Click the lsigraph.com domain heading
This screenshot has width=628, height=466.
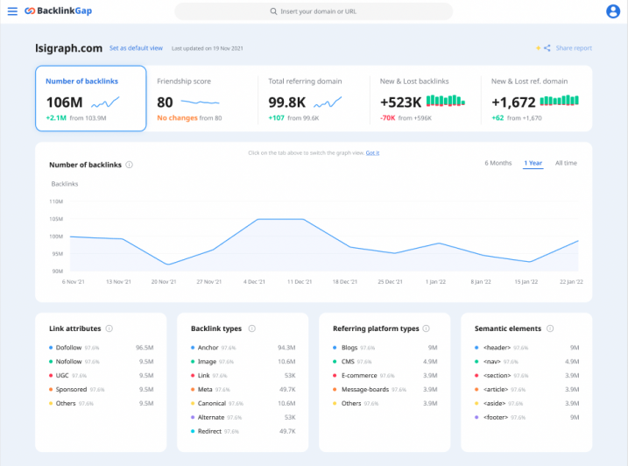click(x=68, y=48)
